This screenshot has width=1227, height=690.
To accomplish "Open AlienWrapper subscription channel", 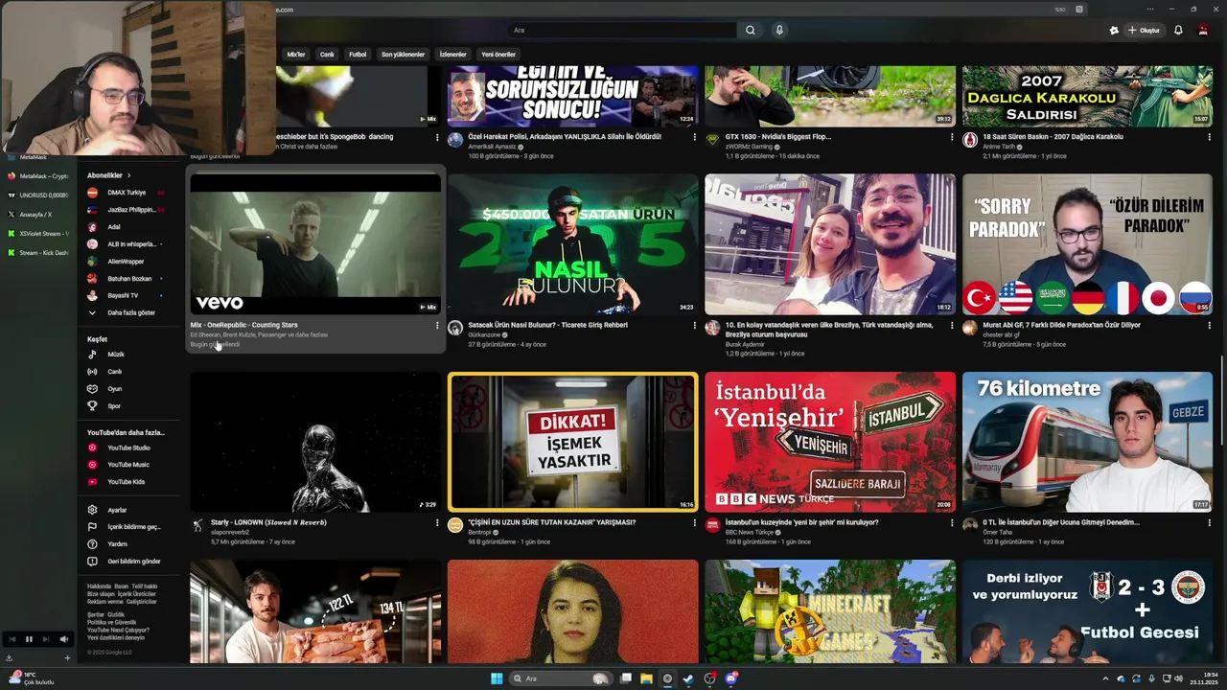I will pyautogui.click(x=125, y=262).
